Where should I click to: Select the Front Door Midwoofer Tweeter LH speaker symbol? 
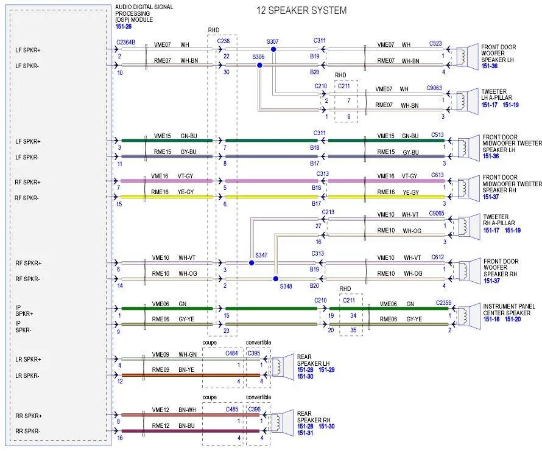(x=469, y=147)
